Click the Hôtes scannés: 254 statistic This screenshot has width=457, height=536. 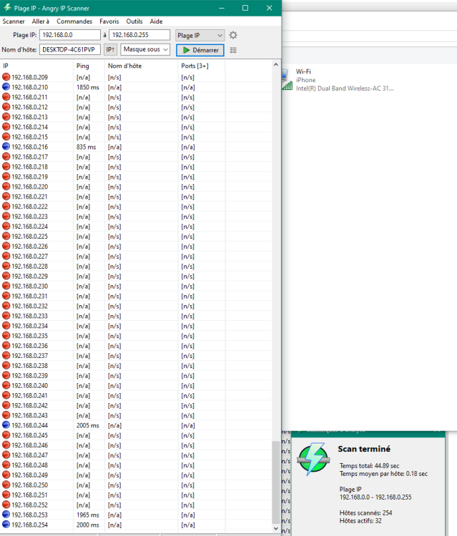(x=365, y=512)
